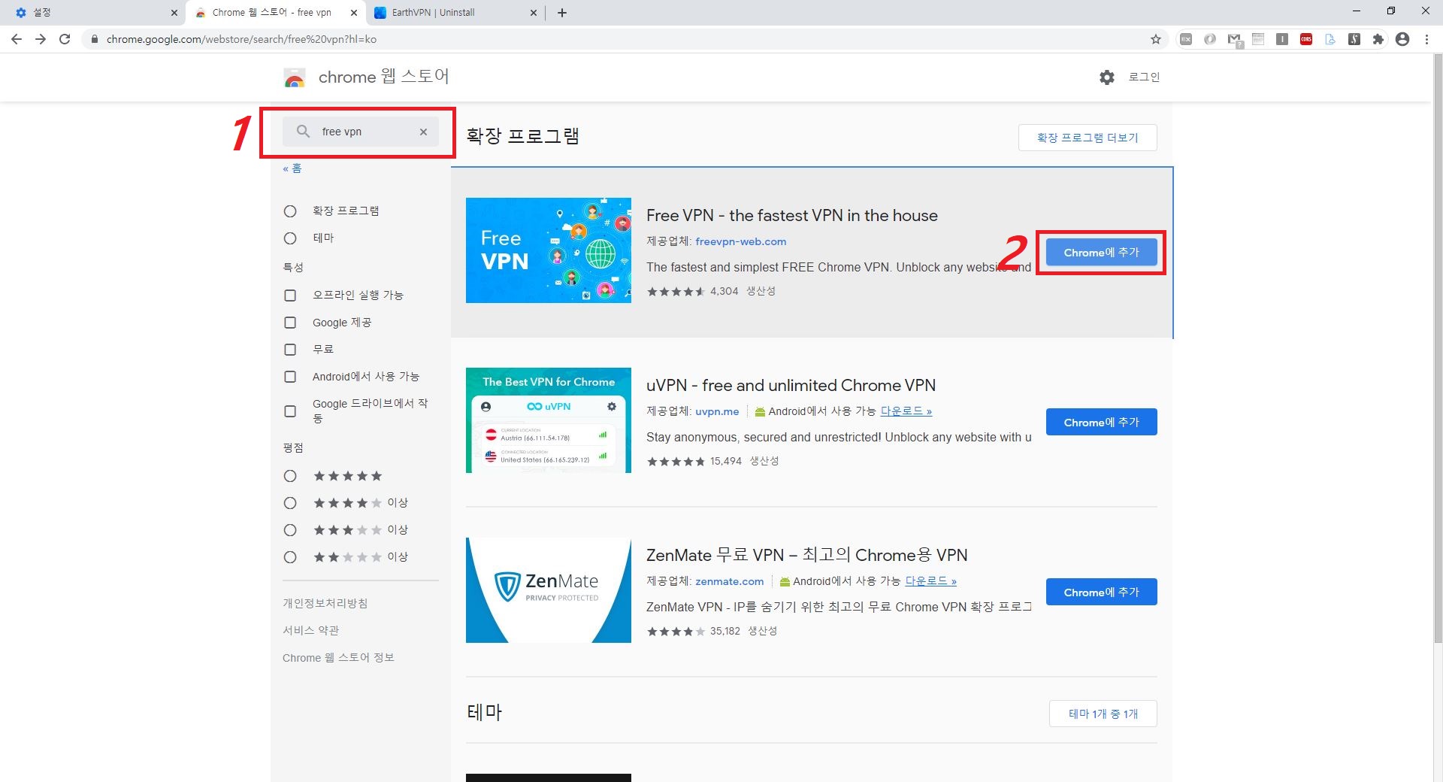Click the dark 'S' script extension icon
This screenshot has width=1443, height=782.
coord(1354,39)
